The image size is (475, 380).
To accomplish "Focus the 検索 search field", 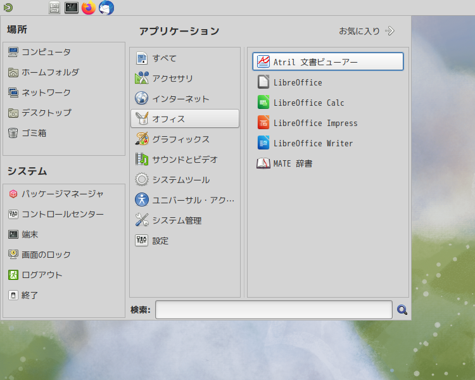I will (x=274, y=310).
